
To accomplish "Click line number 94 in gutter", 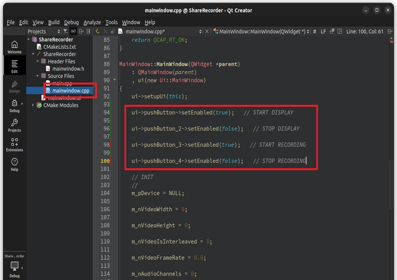I will 107,112.
